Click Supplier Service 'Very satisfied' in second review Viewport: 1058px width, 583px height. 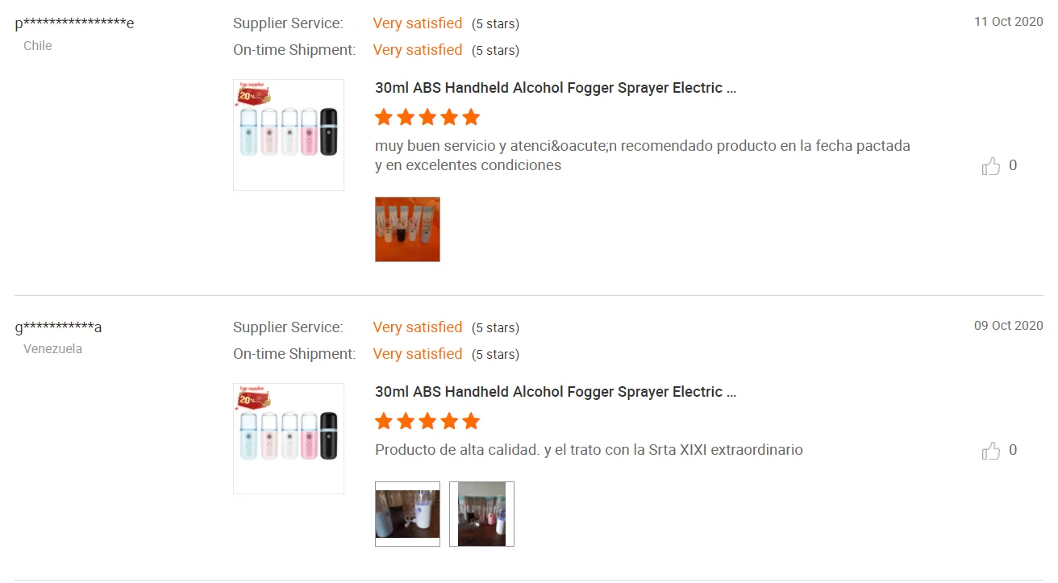pyautogui.click(x=418, y=327)
